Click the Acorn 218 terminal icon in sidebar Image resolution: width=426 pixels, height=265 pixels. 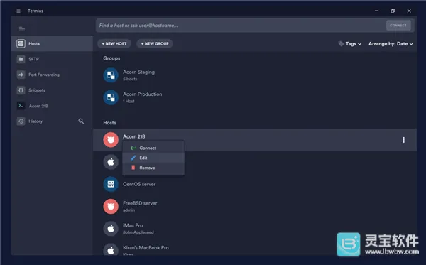pyautogui.click(x=21, y=106)
